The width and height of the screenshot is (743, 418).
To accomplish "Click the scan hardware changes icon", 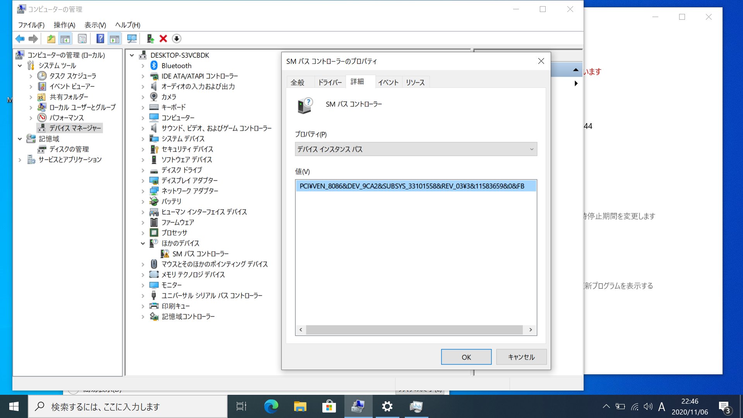I will (x=131, y=38).
